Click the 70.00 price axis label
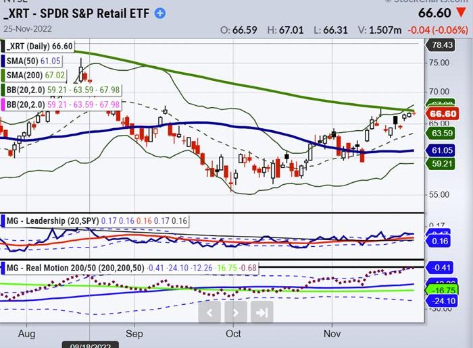The height and width of the screenshot is (348, 473). pos(439,92)
